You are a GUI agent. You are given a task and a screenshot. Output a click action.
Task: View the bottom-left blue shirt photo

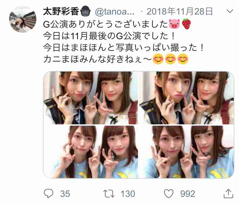click(91, 152)
